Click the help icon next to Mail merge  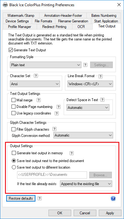(39, 100)
